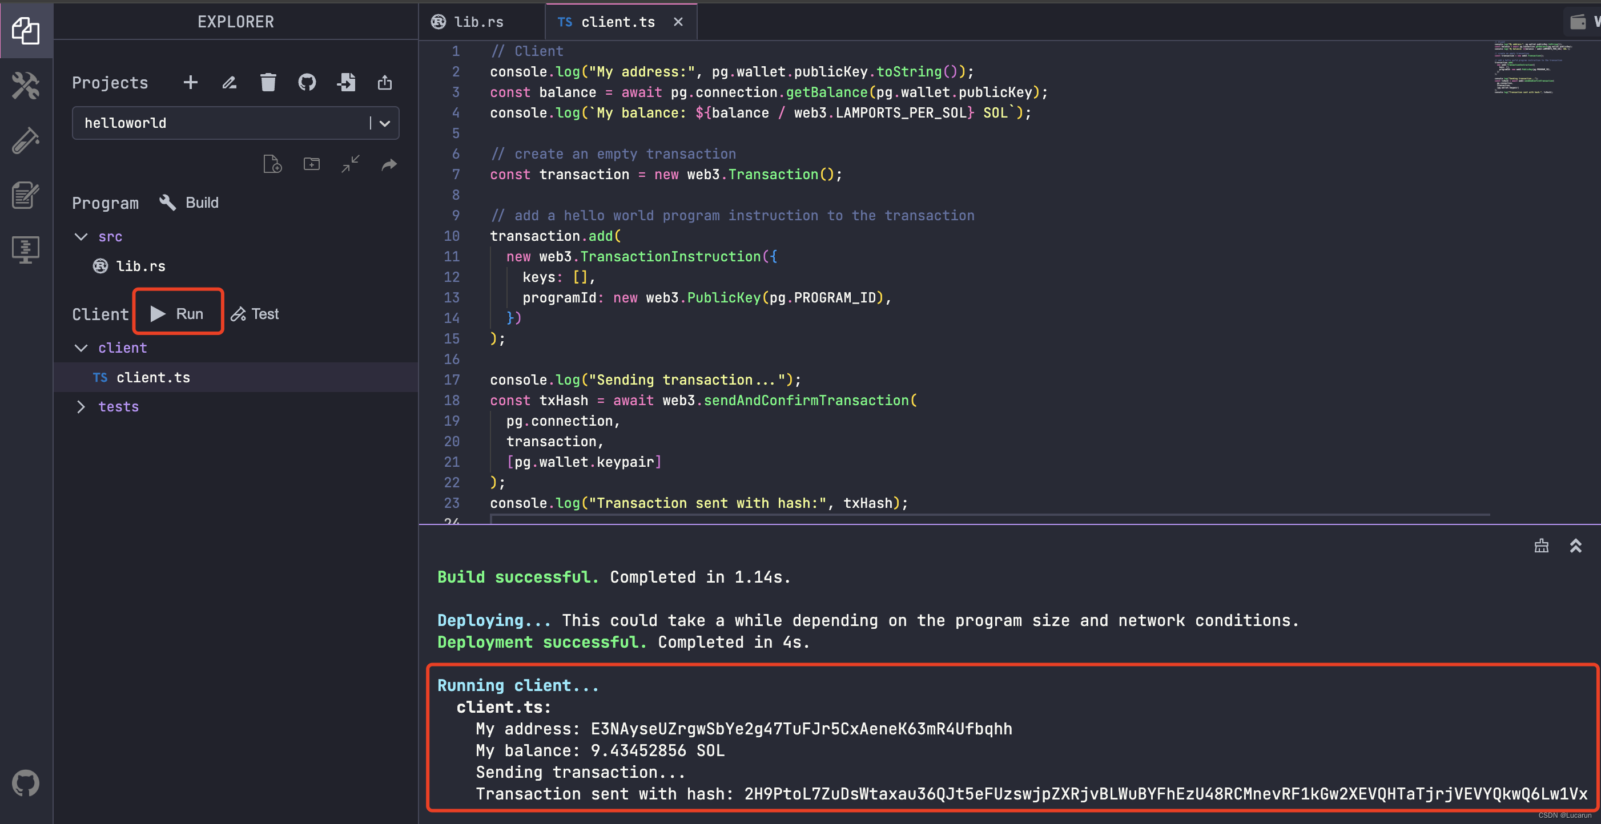Screen dimensions: 1601x824
Task: Click the new file icon
Action: 272,164
